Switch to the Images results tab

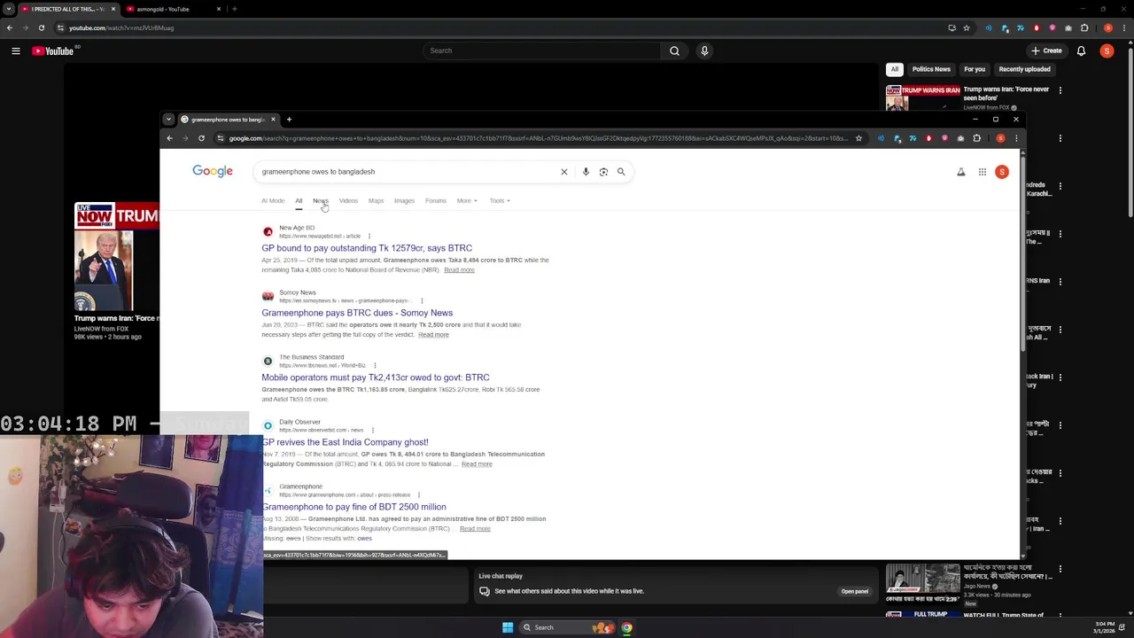[404, 201]
